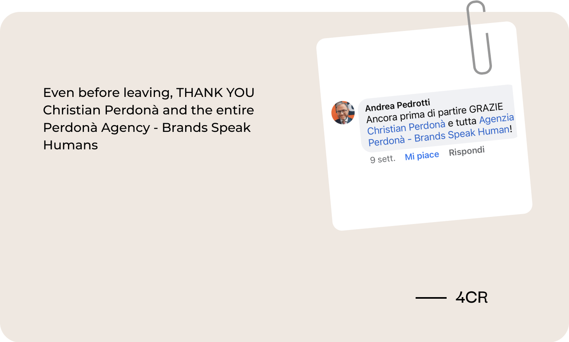569x342 pixels.
Task: Open the Perdonà - Brands Speak Human link
Action: pyautogui.click(x=439, y=136)
